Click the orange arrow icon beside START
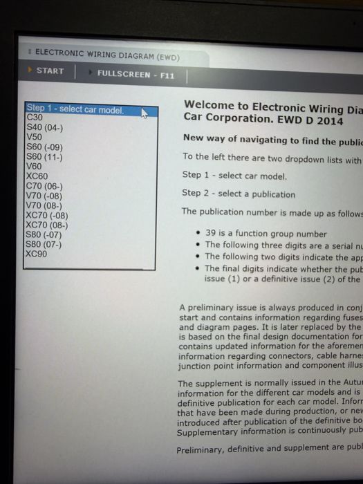The image size is (363, 484). (x=30, y=69)
